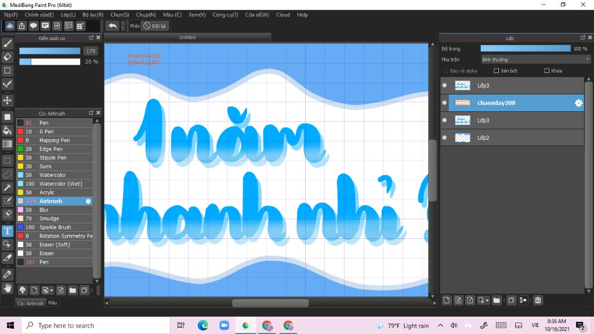
Task: Open the Cloud menu
Action: tap(283, 14)
